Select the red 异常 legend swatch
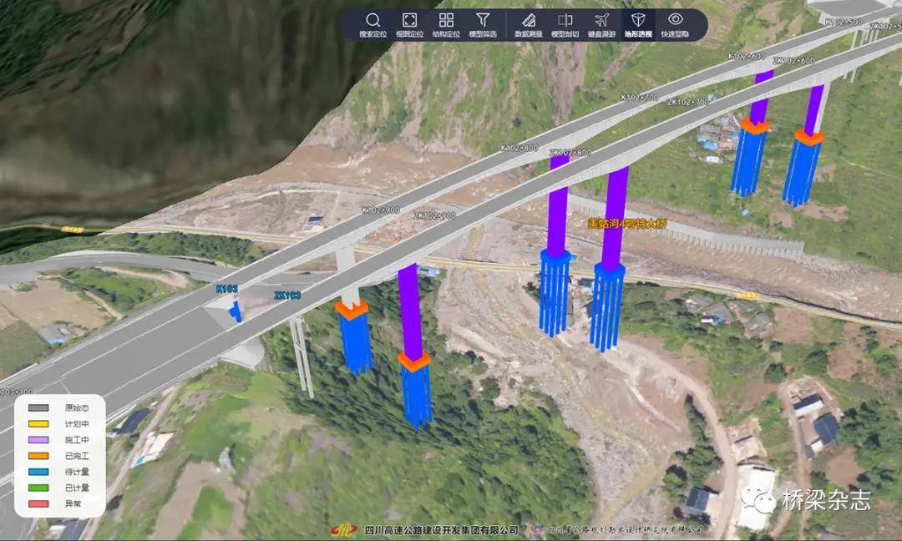Screen dimensions: 902x541 (38, 503)
